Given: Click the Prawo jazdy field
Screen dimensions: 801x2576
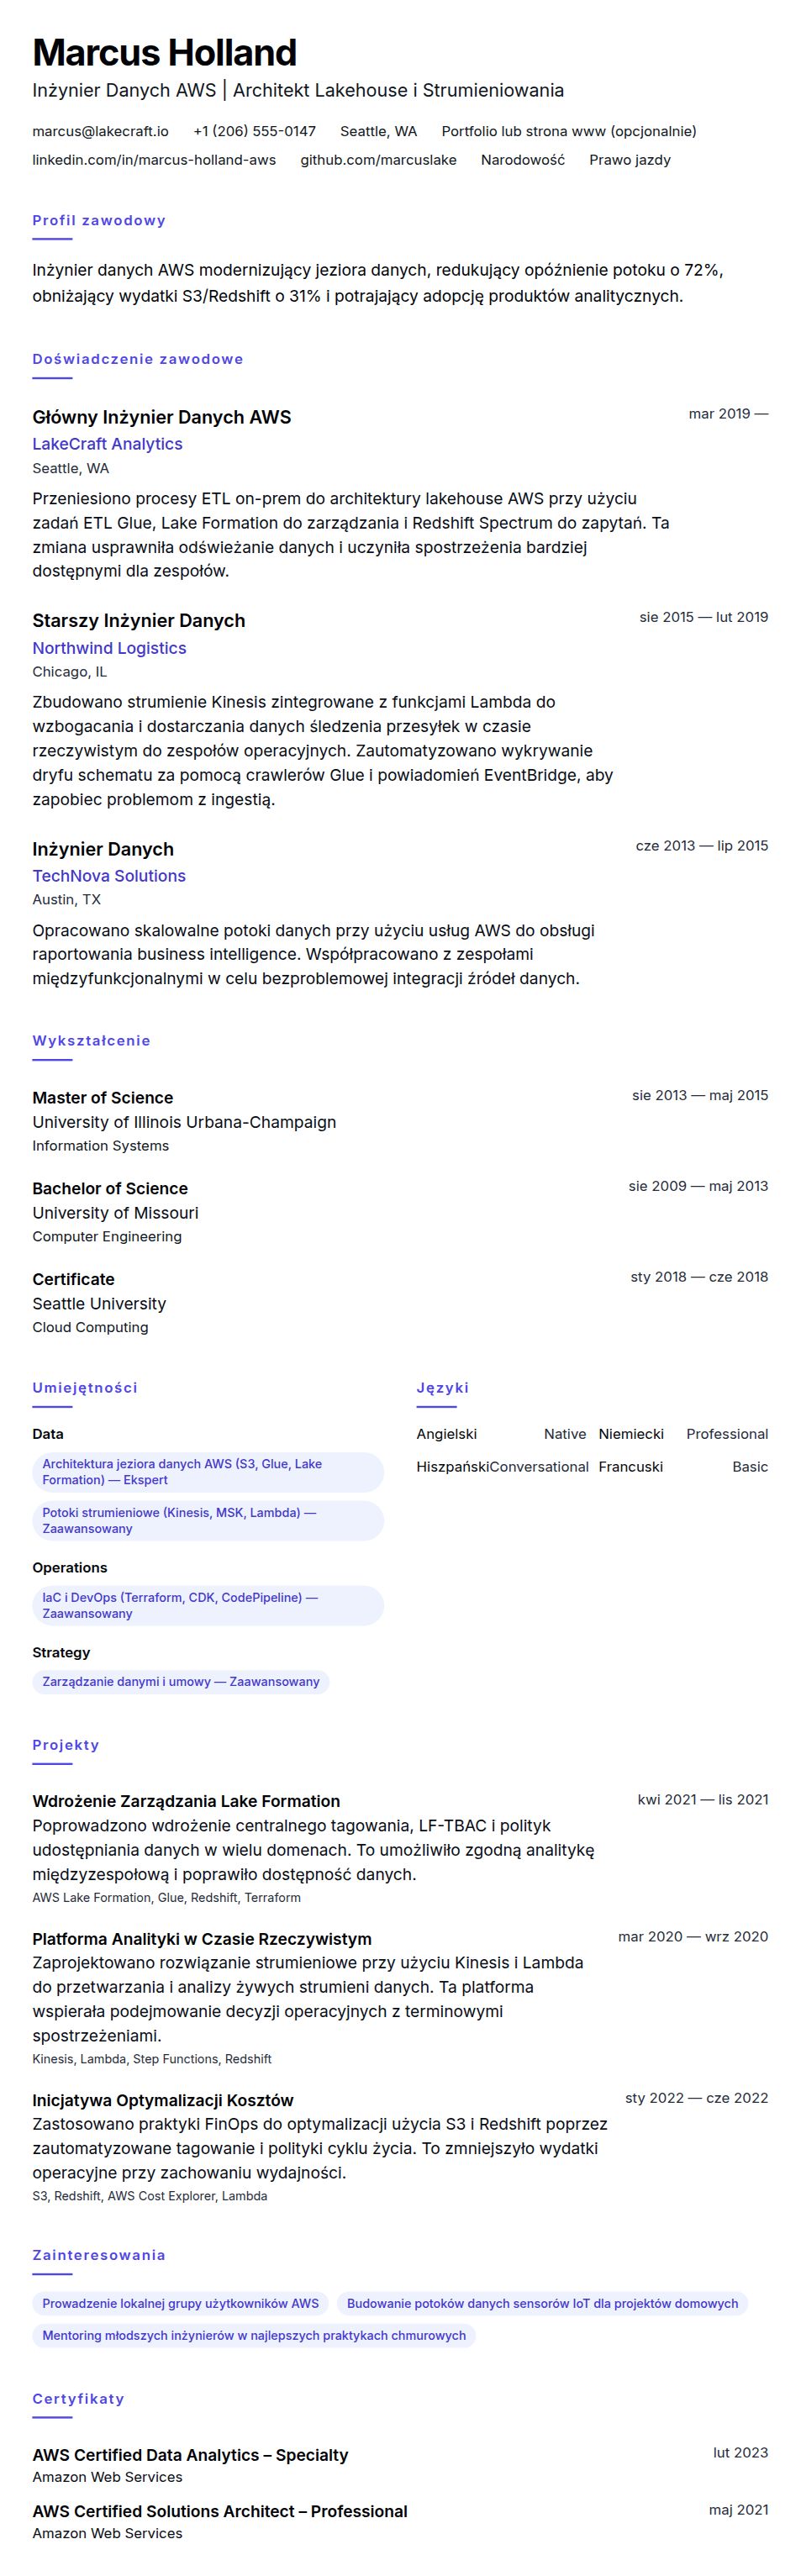Looking at the screenshot, I should click(x=630, y=160).
